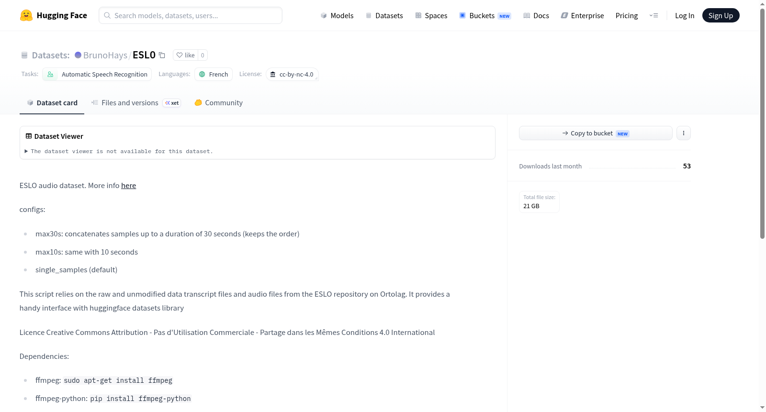Click the xet badge on the Files tab

(x=172, y=103)
